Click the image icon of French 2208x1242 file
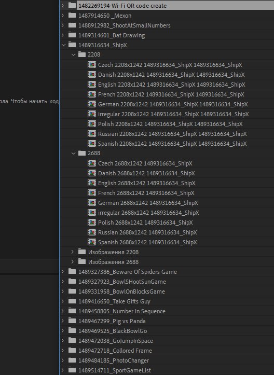This screenshot has width=274, height=375. [x=92, y=94]
